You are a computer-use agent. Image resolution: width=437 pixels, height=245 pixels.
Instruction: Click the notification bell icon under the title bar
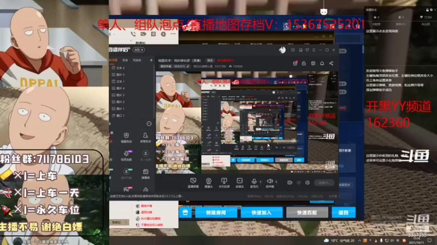(x=322, y=63)
